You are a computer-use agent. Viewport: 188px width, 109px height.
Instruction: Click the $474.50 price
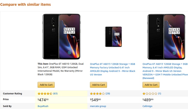[43, 100]
